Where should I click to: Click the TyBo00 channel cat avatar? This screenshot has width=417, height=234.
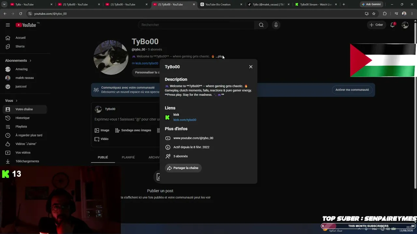(111, 58)
